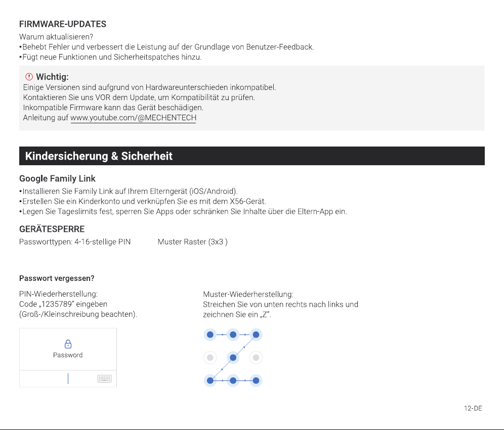
Task: Select the bottom-middle pattern dot
Action: 233,380
